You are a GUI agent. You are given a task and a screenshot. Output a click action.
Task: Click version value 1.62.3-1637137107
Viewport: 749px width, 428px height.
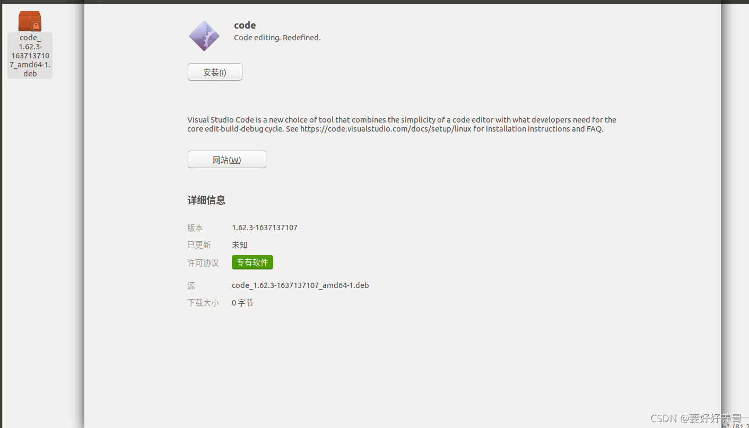tap(265, 228)
